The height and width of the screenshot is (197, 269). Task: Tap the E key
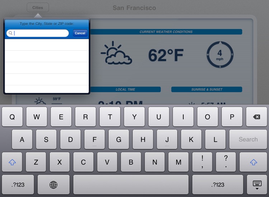(61, 117)
